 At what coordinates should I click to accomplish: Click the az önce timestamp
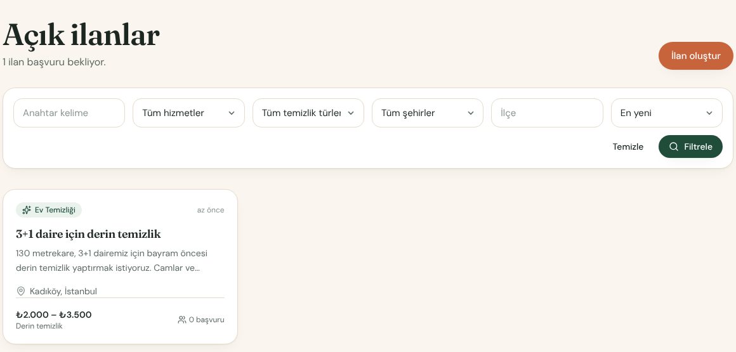211,210
